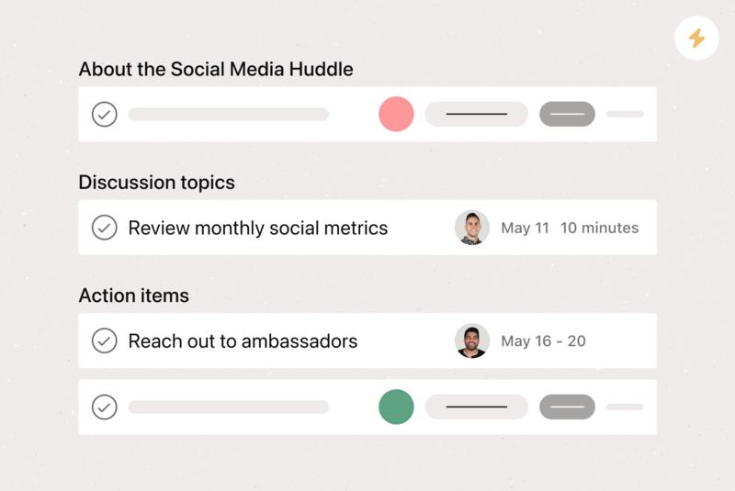Image resolution: width=735 pixels, height=491 pixels.
Task: Open Review monthly social metrics task
Action: pos(258,228)
